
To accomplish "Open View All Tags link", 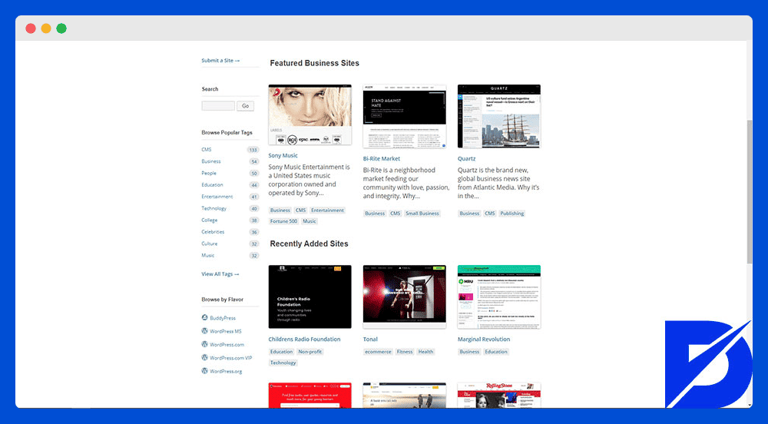I will [220, 274].
